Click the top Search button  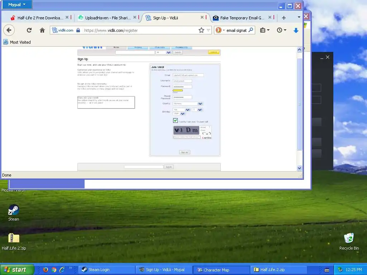coord(178,52)
